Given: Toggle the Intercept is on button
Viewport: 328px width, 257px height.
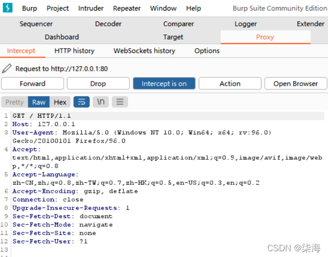Looking at the screenshot, I should [x=164, y=83].
